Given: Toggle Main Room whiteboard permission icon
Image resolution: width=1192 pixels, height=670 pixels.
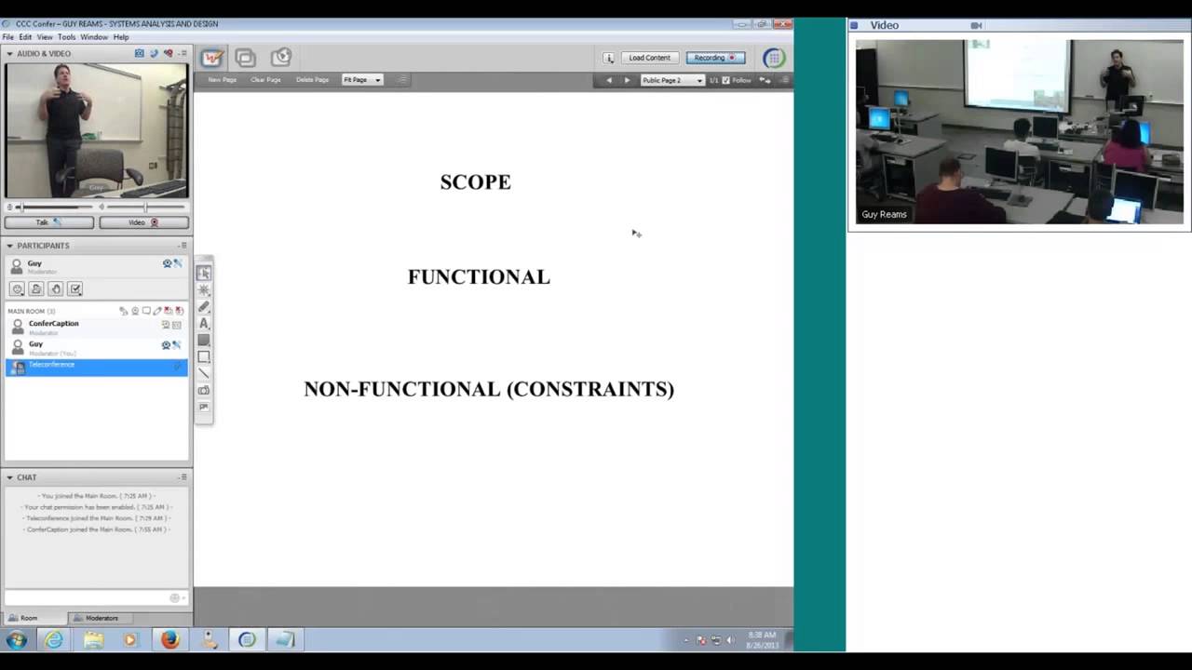Looking at the screenshot, I should pos(157,311).
